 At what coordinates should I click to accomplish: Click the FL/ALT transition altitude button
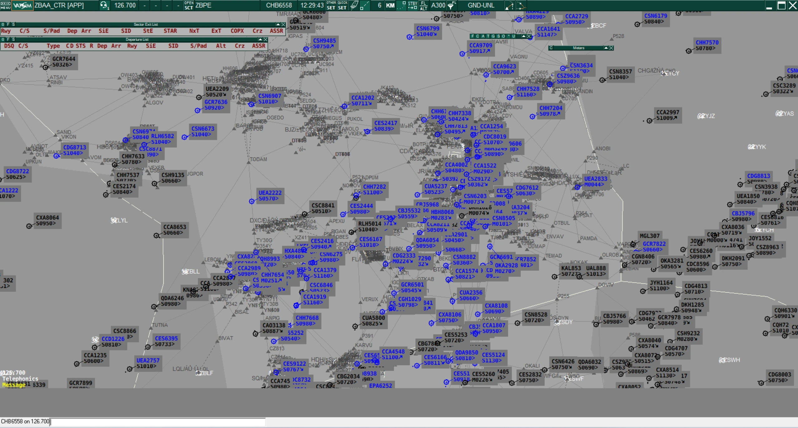tap(423, 5)
